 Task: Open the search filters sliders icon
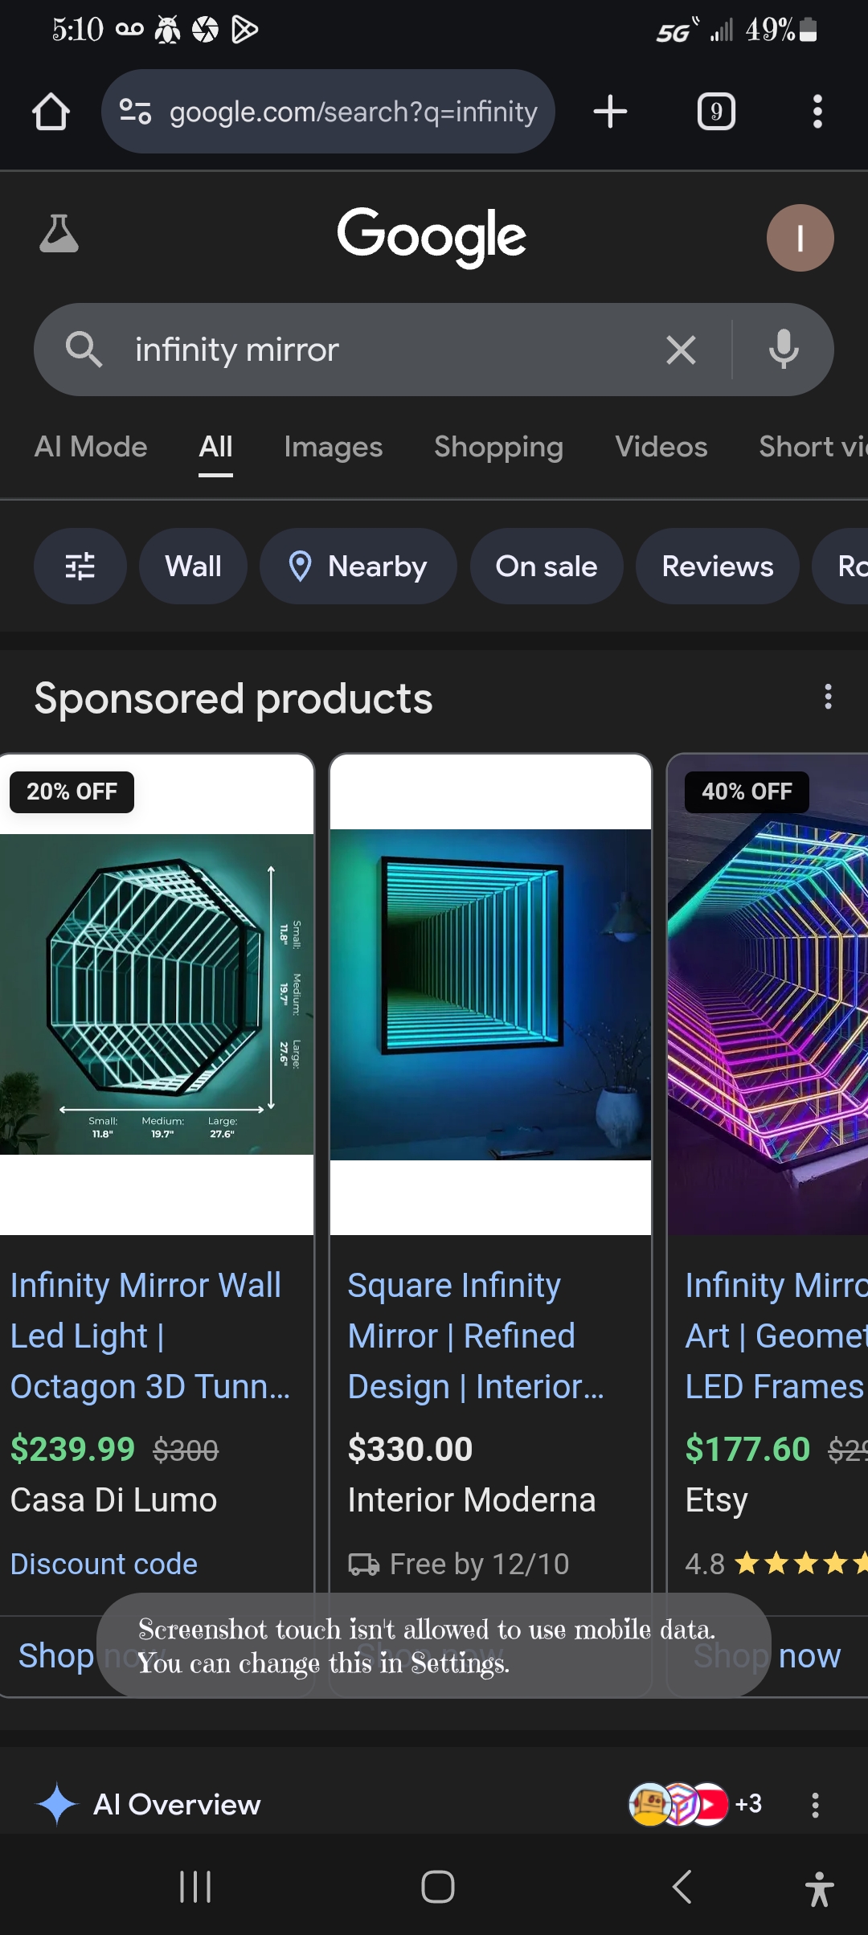(x=80, y=567)
